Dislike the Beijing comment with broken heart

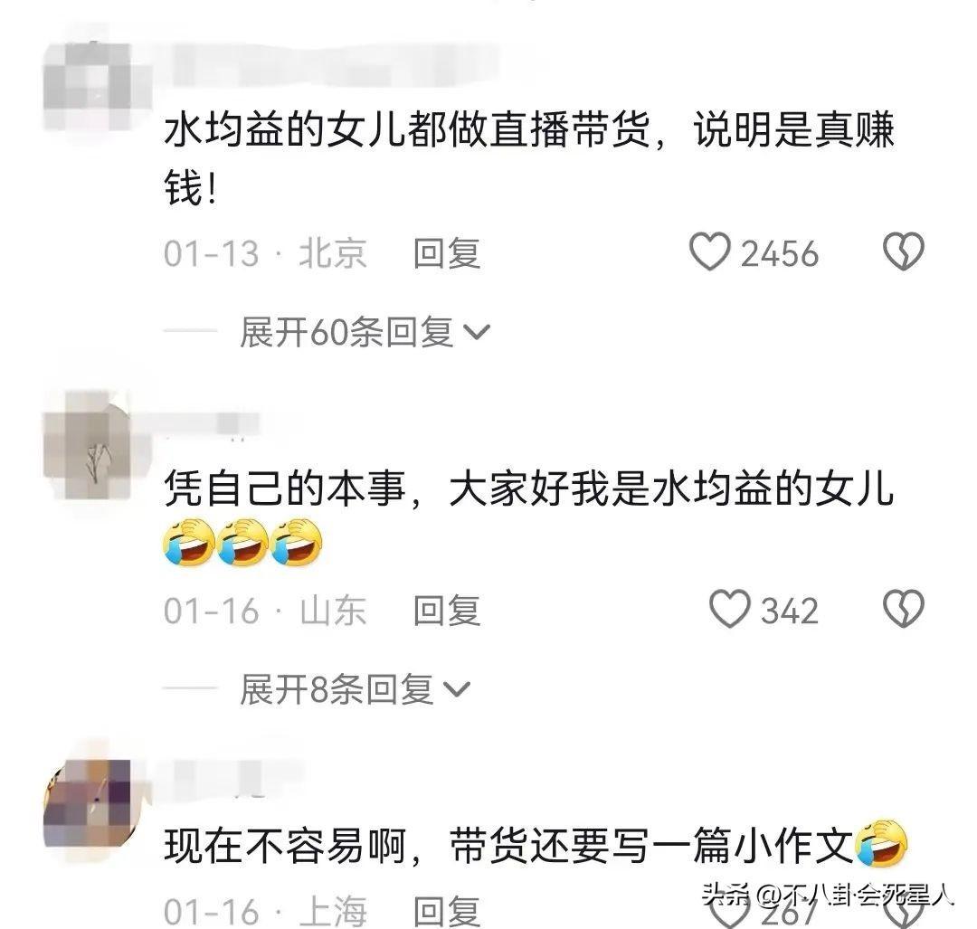click(x=904, y=251)
